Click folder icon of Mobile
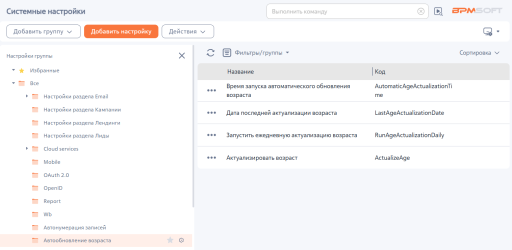Viewport: 512px width, 250px height. pos(35,162)
